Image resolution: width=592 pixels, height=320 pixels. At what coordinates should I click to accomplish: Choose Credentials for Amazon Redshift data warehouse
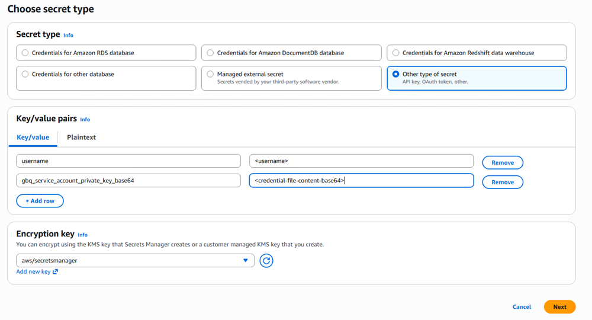click(395, 53)
